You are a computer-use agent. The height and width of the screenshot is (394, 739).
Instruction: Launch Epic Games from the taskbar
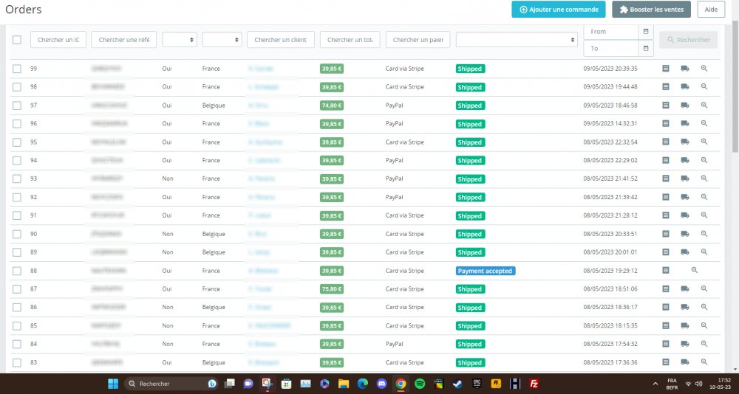477,384
